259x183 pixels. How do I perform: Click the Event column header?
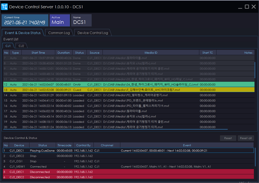tap(187, 145)
